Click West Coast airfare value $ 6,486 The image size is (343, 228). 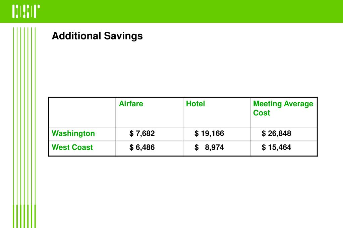[142, 147]
